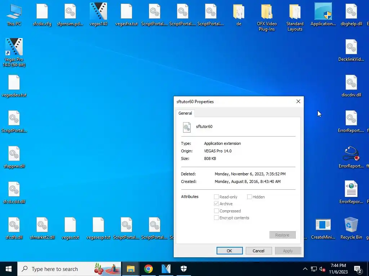
Task: Show hidden tray icons chevron
Action: point(305,269)
